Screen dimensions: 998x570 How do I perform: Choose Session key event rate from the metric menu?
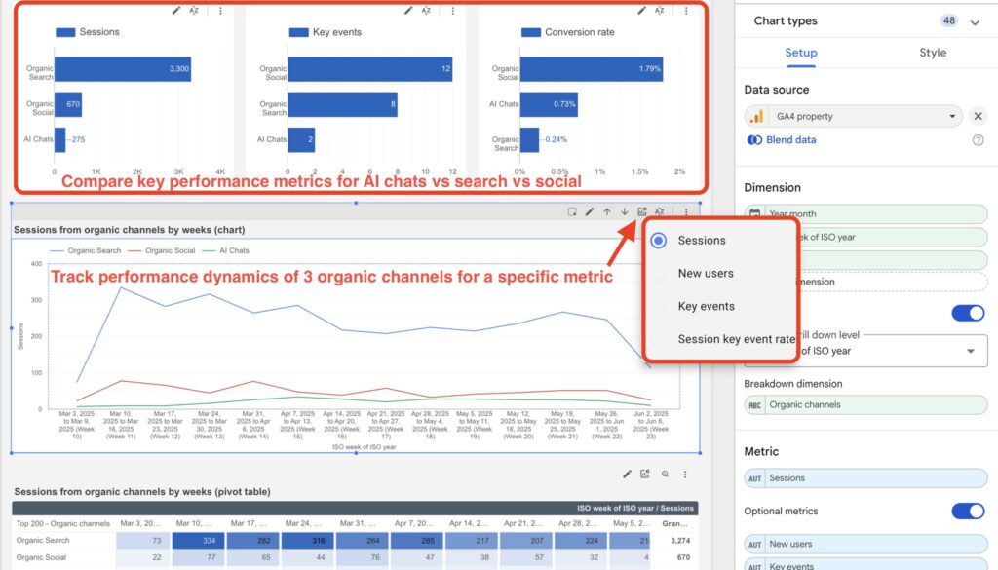tap(660, 338)
